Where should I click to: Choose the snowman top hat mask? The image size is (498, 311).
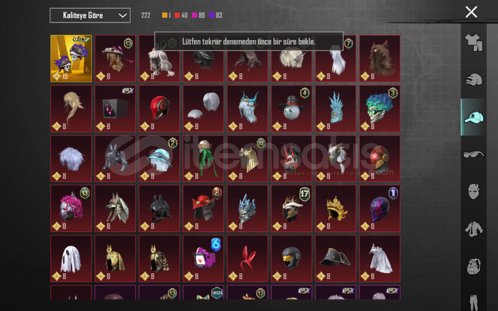coord(291,109)
